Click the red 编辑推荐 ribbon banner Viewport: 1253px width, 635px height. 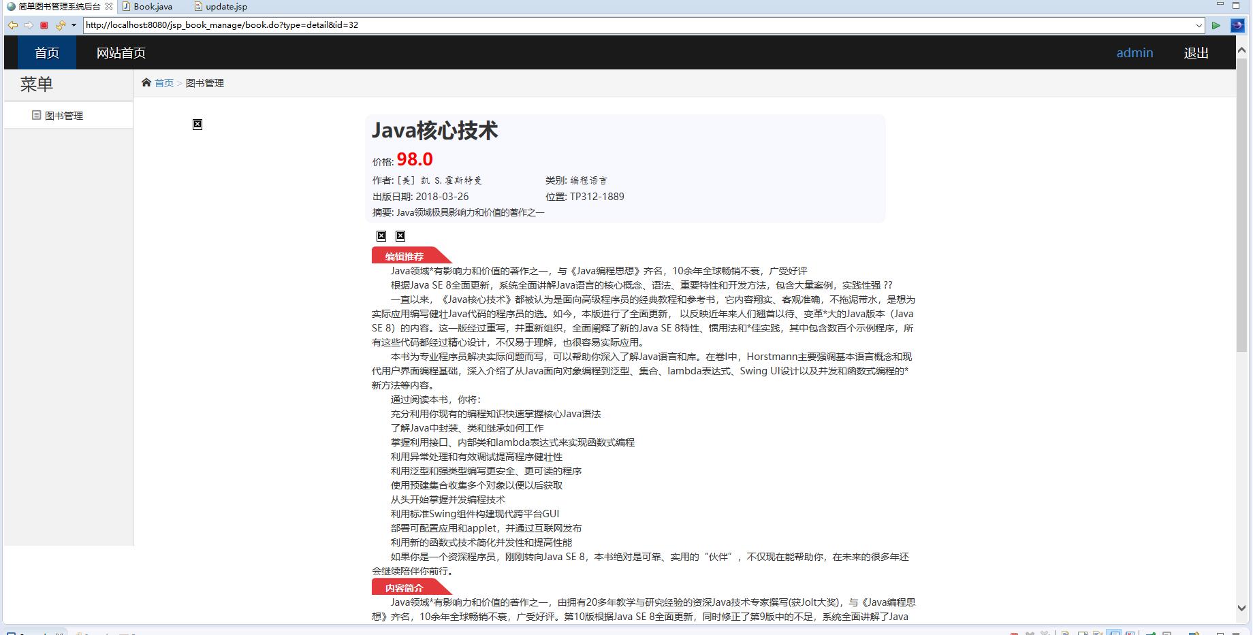pos(403,256)
